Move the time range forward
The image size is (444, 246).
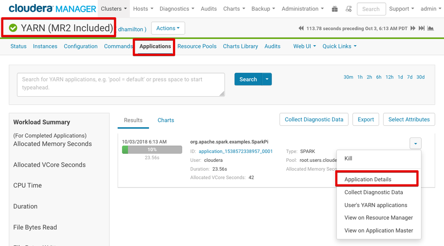pyautogui.click(x=413, y=28)
